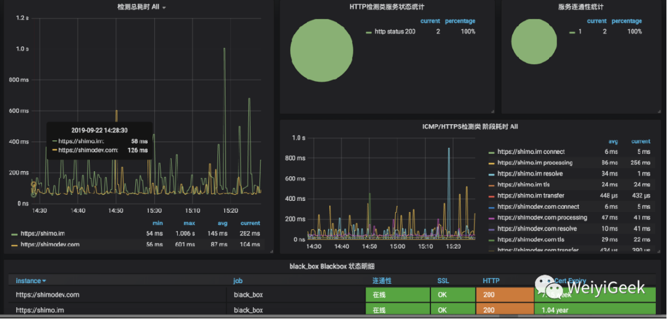Screen dimensions: 667x319
Task: Click the shimo.im processing legend color icon
Action: tap(492, 163)
